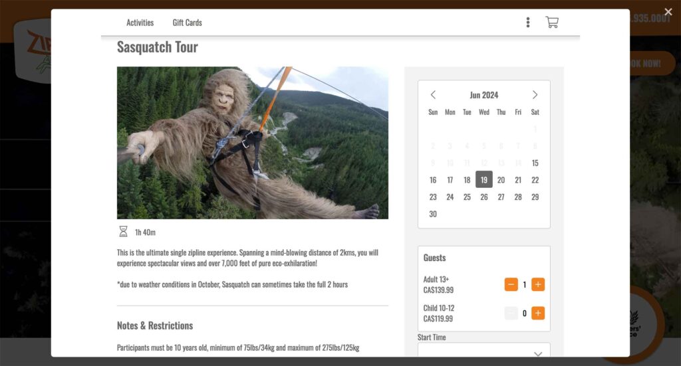Screen dimensions: 681x366
Task: Open the three-dot more options menu
Action: (528, 23)
